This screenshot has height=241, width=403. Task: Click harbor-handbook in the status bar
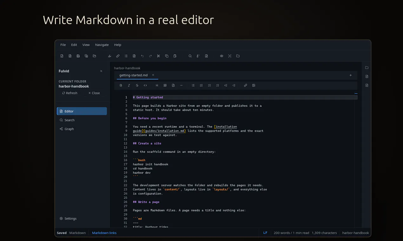[x=355, y=233]
